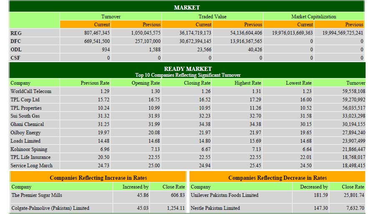Click Service Long March turnover 18,498,415
The width and height of the screenshot is (371, 214).
tap(353, 166)
